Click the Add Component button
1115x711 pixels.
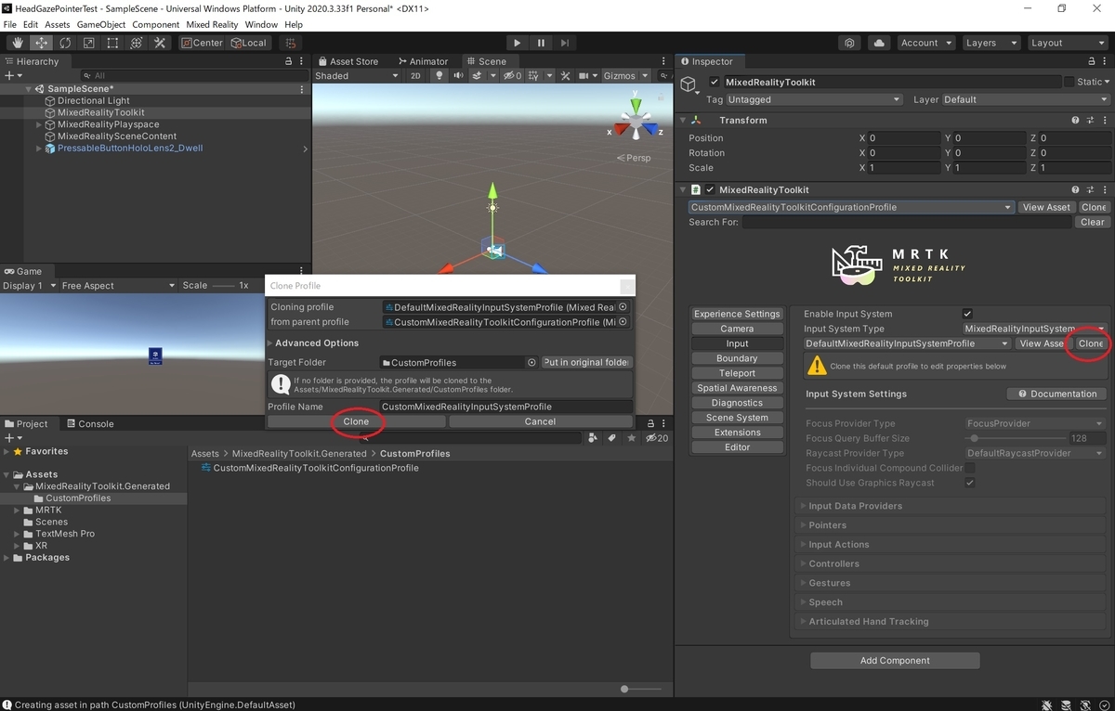(895, 661)
